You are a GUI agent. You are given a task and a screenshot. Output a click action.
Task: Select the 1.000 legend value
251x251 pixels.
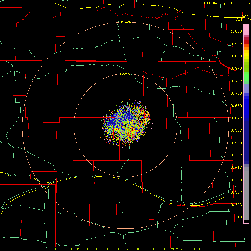[236, 32]
